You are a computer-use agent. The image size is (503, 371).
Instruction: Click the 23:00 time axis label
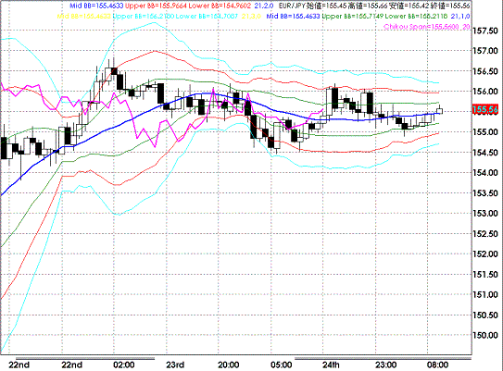[x=385, y=365]
